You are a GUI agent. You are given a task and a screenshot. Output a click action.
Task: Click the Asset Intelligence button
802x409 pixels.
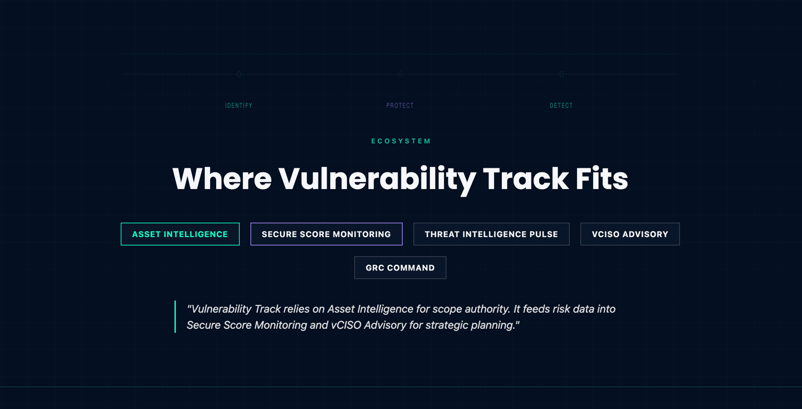pos(180,234)
